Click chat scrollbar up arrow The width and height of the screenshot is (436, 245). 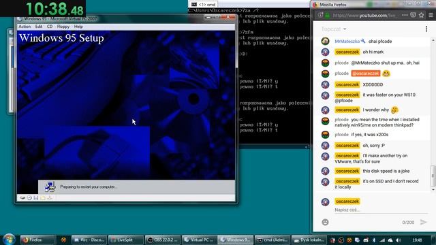coord(433,40)
